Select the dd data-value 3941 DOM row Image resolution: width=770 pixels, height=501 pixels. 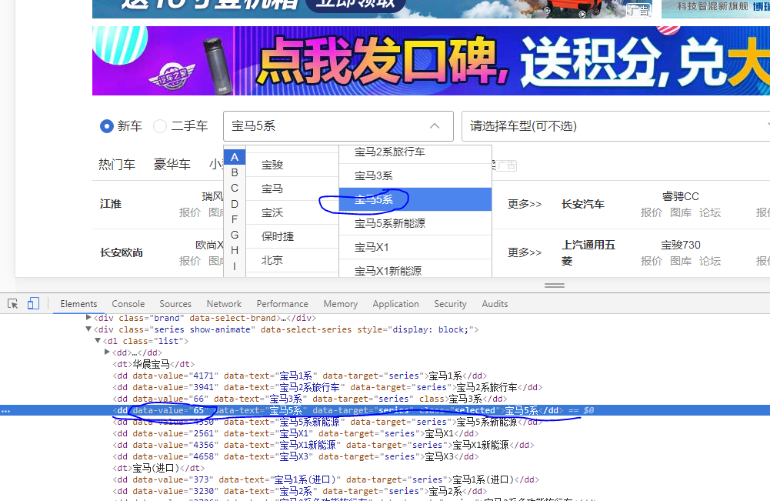pyautogui.click(x=328, y=387)
